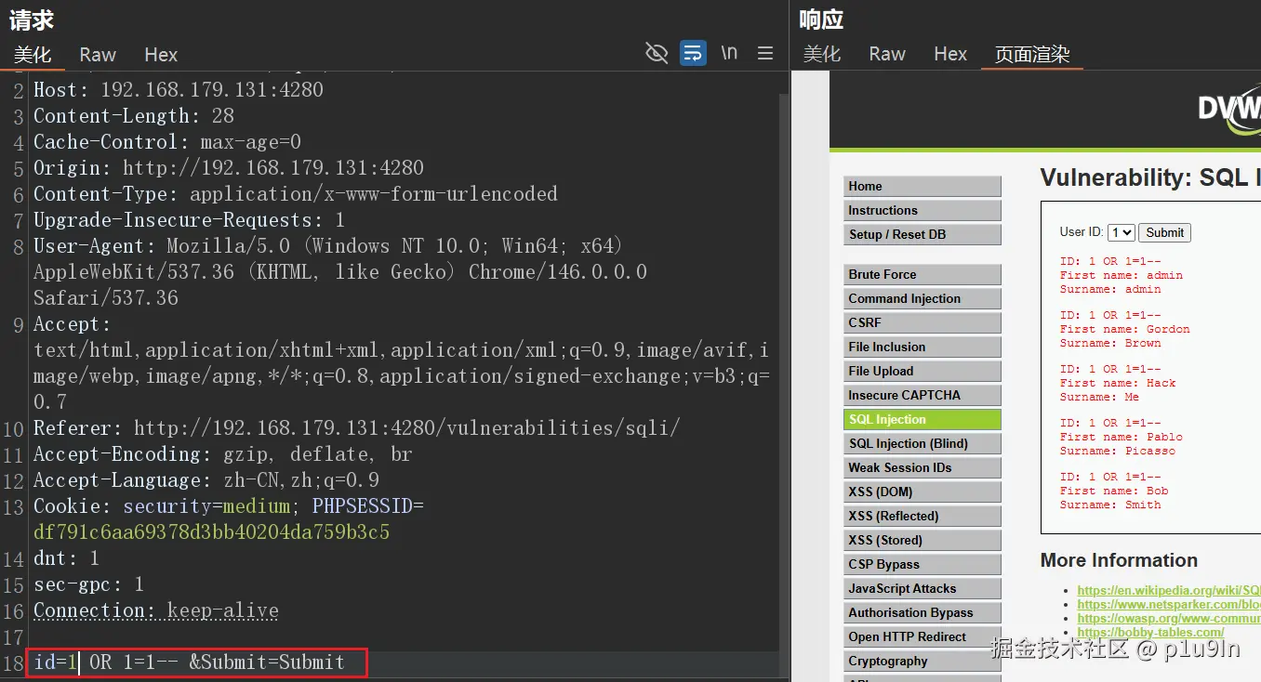
Task: Click the request body line id=1 OR 1=1--
Action: (190, 662)
